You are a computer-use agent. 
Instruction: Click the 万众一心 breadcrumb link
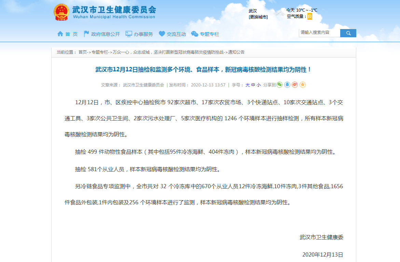(168, 52)
